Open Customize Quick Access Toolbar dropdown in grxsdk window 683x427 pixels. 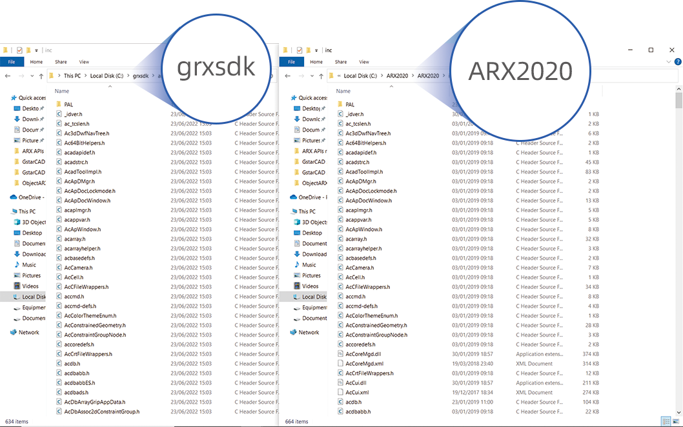[37, 50]
